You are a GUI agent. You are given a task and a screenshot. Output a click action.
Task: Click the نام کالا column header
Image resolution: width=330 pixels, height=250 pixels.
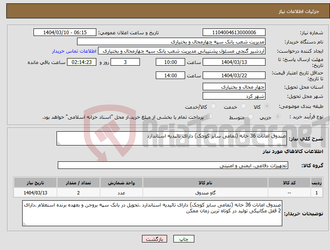click(205, 183)
